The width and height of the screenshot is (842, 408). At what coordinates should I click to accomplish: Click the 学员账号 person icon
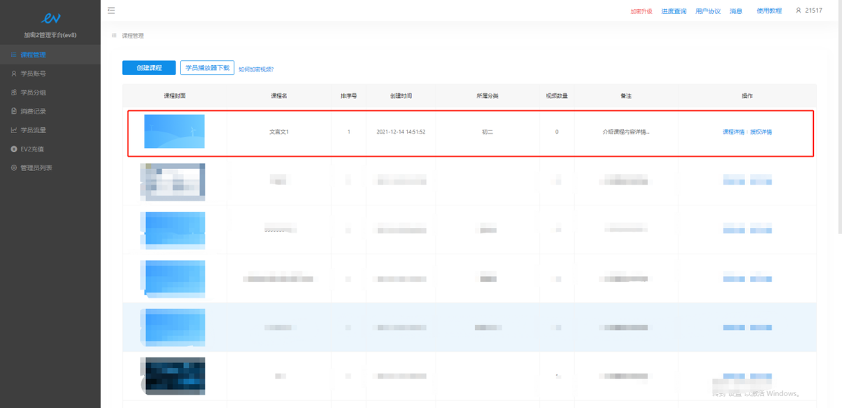(x=14, y=74)
